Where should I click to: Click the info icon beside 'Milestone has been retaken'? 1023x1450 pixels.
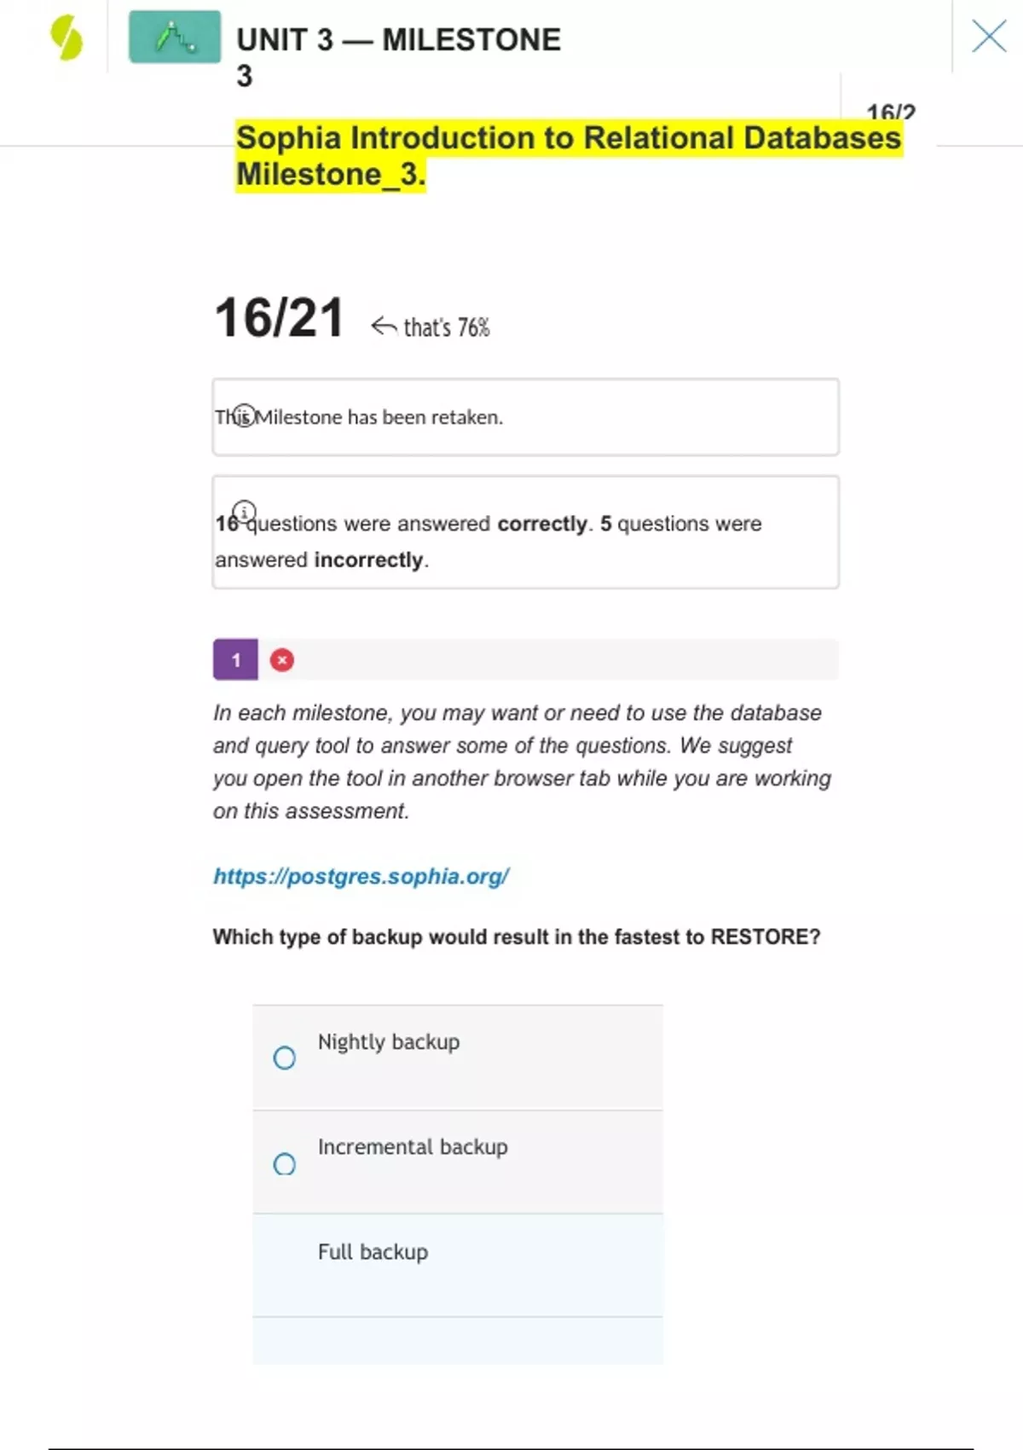tap(245, 415)
